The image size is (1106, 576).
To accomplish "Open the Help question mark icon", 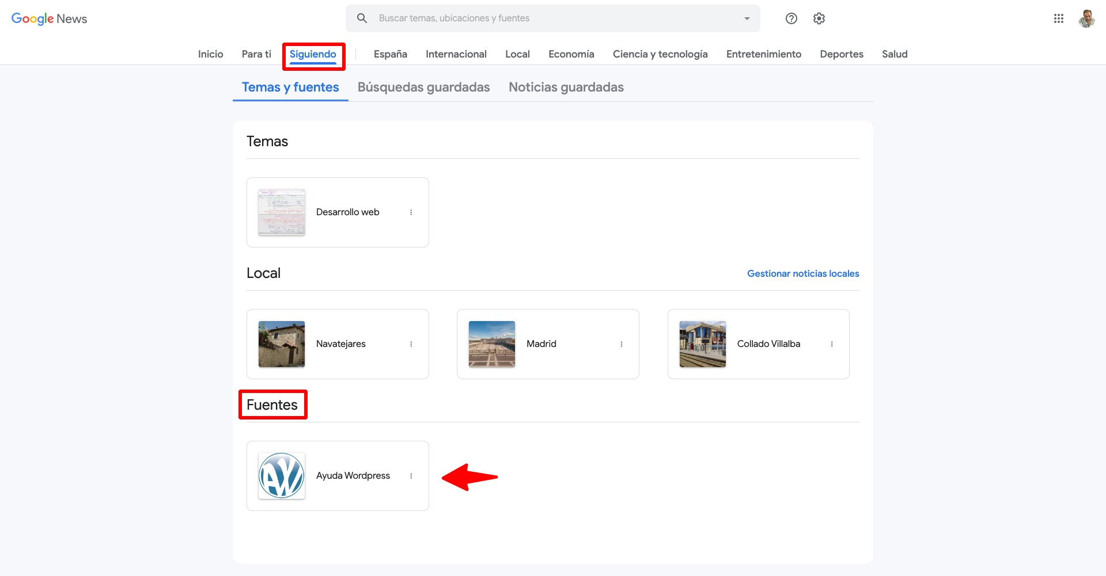I will [791, 18].
